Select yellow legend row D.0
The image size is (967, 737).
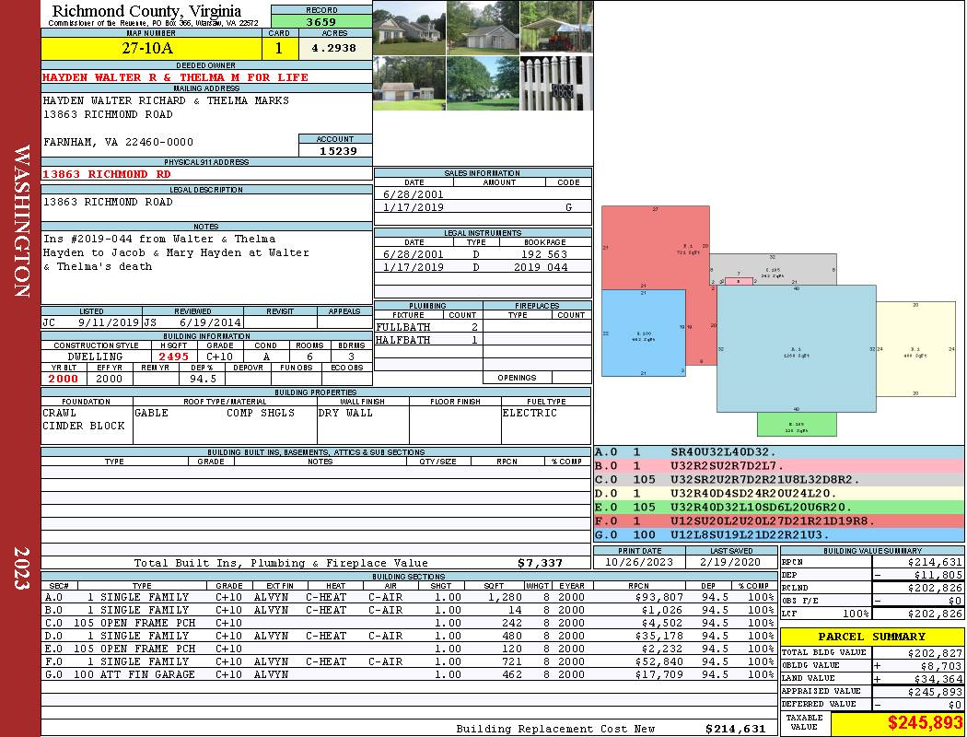[x=778, y=494]
